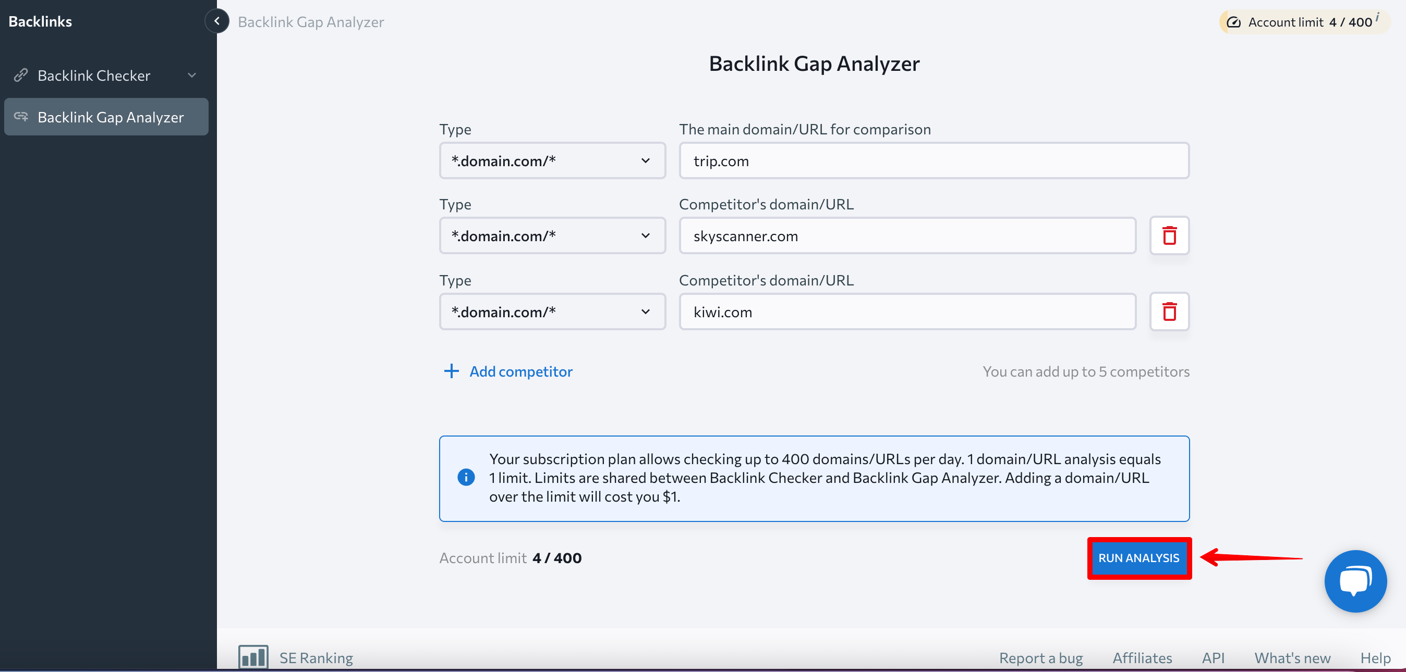This screenshot has width=1406, height=672.
Task: Open What's new footer link
Action: point(1292,658)
